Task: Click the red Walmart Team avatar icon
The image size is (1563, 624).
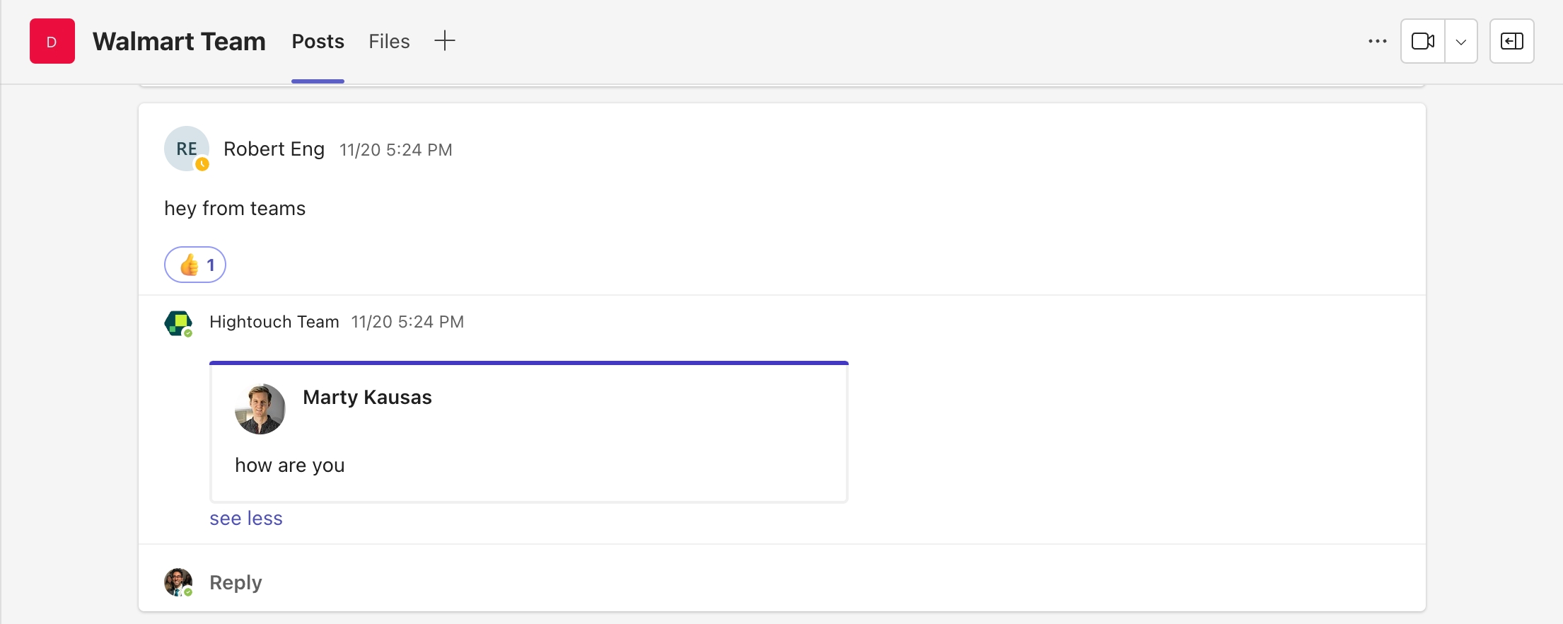Action: pos(52,42)
